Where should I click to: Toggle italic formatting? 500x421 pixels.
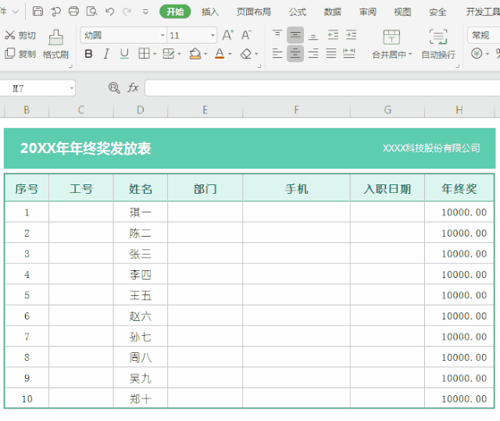106,54
